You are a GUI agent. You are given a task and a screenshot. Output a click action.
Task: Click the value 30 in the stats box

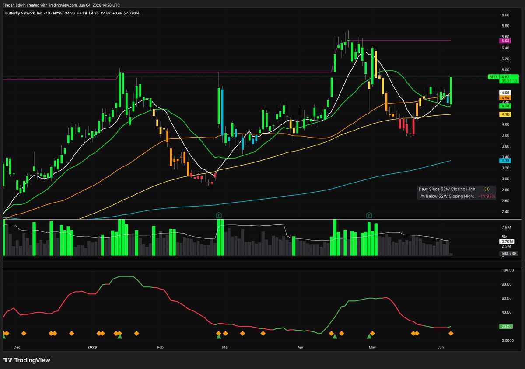coord(486,189)
